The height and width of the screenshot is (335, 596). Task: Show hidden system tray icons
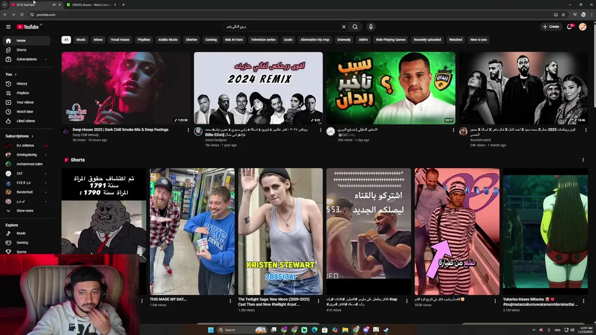[534, 330]
